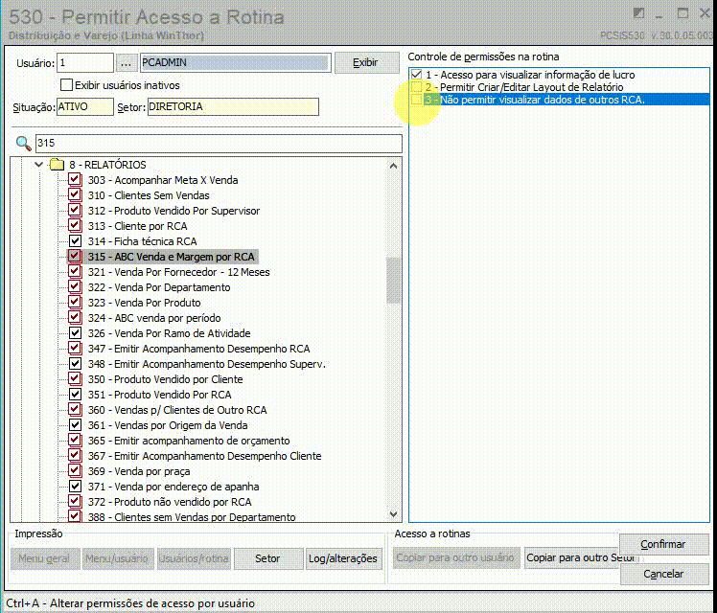Click the routine tree scrollbar thumb
Viewport: 717px width, 613px height.
(393, 280)
